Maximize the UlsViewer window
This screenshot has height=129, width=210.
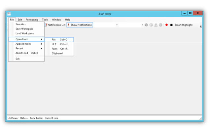click(x=190, y=13)
